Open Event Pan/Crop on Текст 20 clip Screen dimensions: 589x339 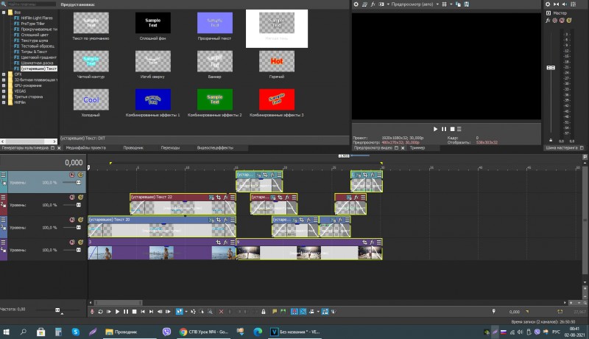pos(218,220)
